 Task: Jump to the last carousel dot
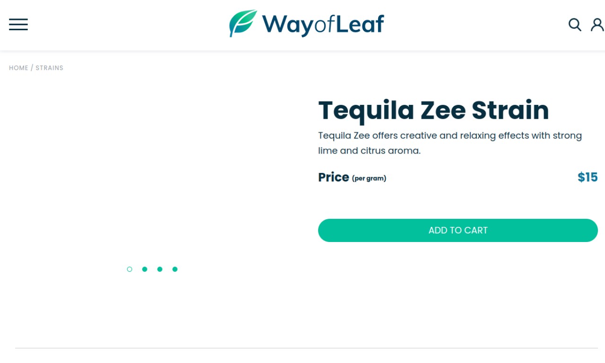click(x=175, y=269)
